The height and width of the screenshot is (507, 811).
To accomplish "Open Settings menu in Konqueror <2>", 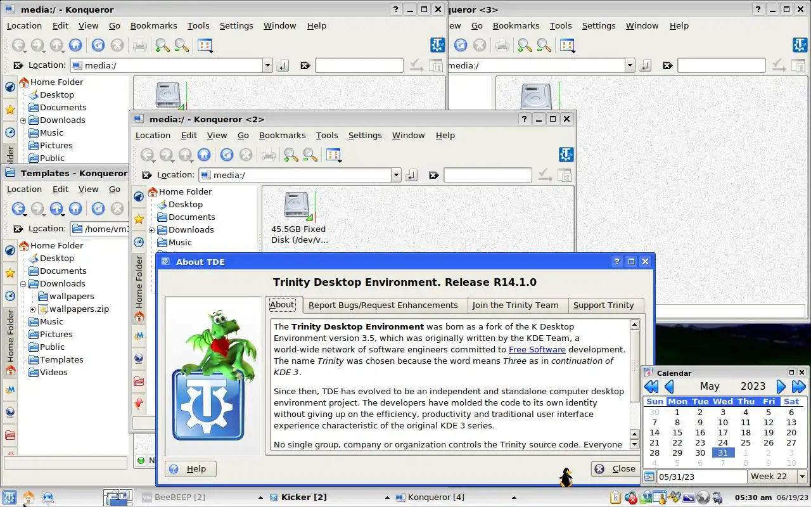I will 365,135.
